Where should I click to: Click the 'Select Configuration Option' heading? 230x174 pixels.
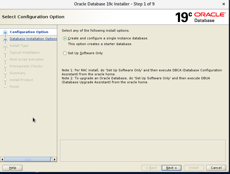point(33,17)
